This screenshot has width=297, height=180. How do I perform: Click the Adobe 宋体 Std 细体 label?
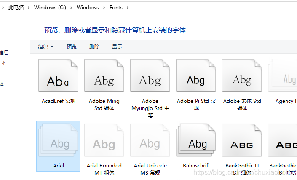pos(242,105)
